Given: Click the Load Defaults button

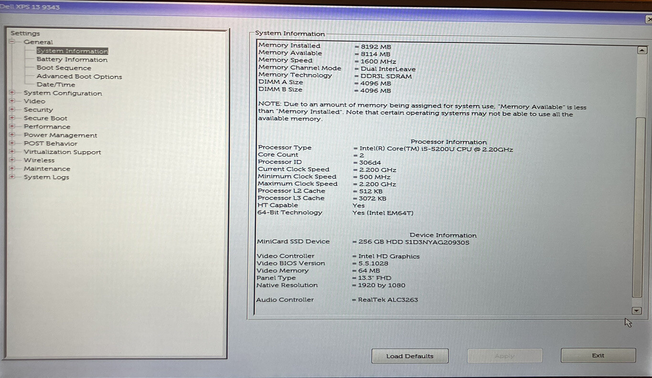Looking at the screenshot, I should click(x=410, y=356).
